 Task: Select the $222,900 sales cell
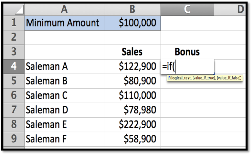click(132, 124)
